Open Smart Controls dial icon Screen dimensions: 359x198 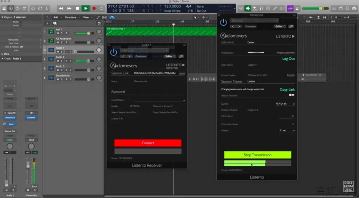[33, 8]
